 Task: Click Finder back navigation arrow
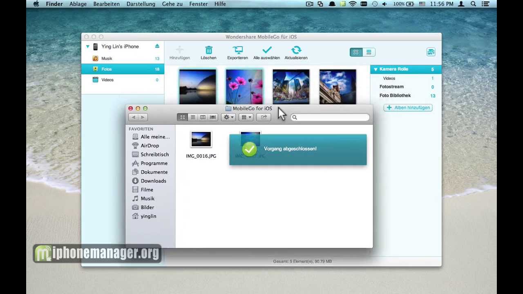[x=133, y=117]
